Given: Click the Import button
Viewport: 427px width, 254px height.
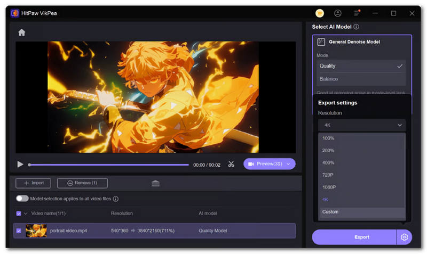Looking at the screenshot, I should (x=33, y=183).
